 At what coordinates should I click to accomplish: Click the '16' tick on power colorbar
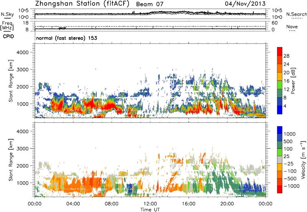(286, 81)
